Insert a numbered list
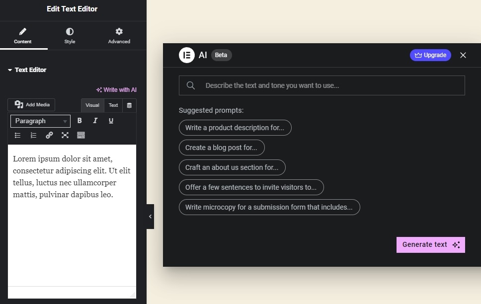The image size is (481, 304). coord(33,135)
